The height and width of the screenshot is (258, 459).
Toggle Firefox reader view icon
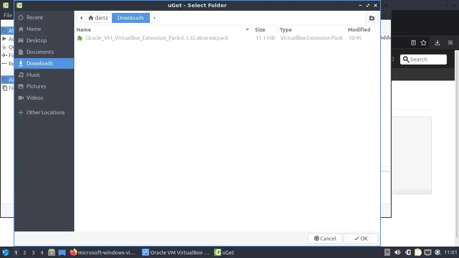(413, 43)
